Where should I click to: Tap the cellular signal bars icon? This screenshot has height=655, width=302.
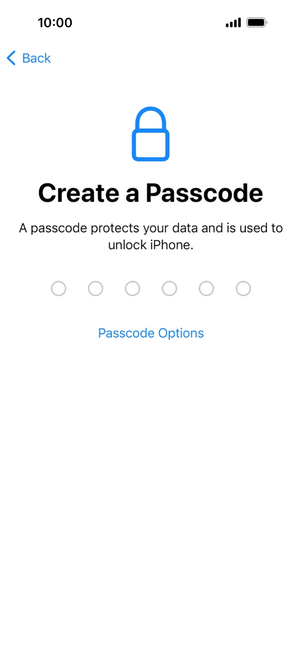point(233,22)
